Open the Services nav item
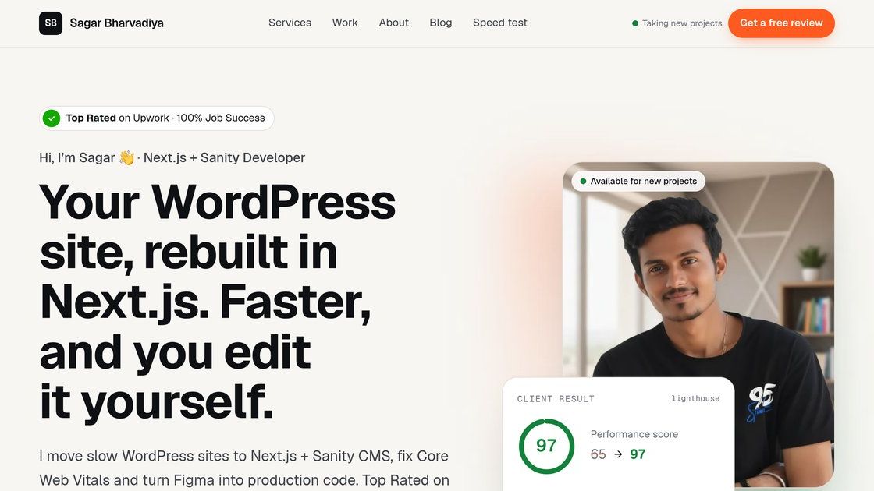 290,23
